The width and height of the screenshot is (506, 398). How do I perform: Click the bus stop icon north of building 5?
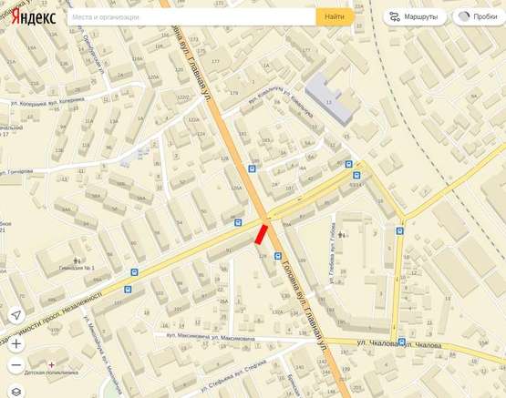[400, 230]
